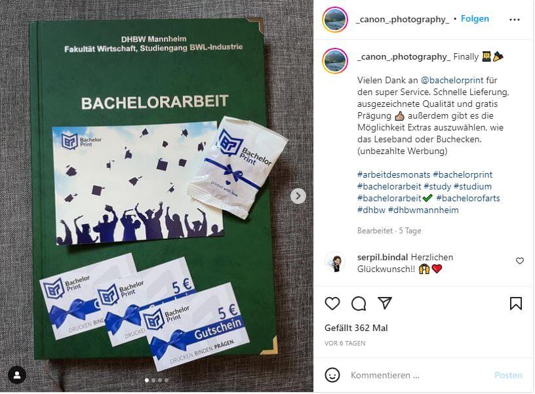Follow account via Folgen link

475,19
